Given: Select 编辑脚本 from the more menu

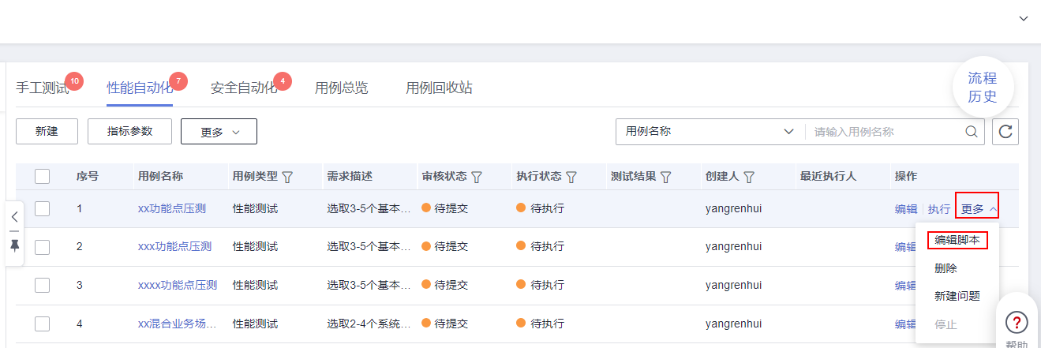Looking at the screenshot, I should click(957, 240).
